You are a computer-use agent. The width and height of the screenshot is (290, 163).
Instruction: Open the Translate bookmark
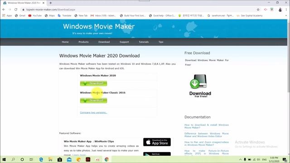click(x=64, y=16)
